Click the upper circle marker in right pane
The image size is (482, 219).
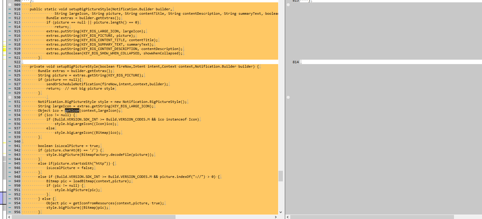click(288, 5)
